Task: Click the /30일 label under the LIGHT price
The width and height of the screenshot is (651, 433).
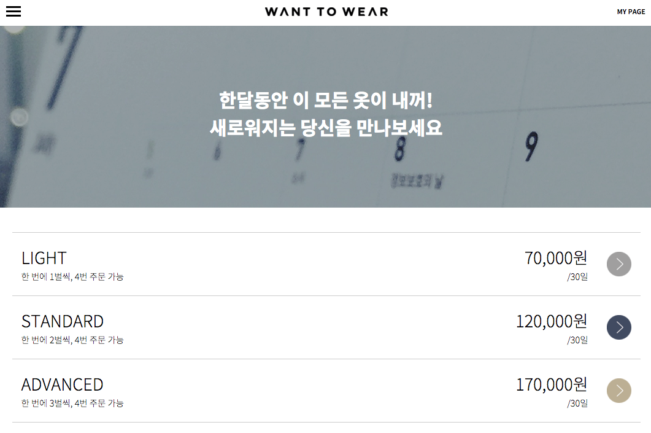Action: (577, 277)
